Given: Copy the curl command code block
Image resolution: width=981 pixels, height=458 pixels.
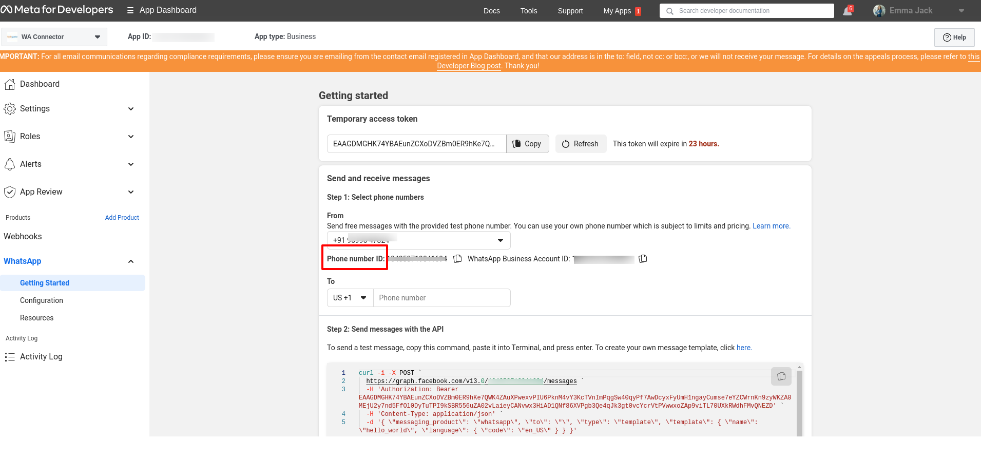Looking at the screenshot, I should tap(781, 376).
